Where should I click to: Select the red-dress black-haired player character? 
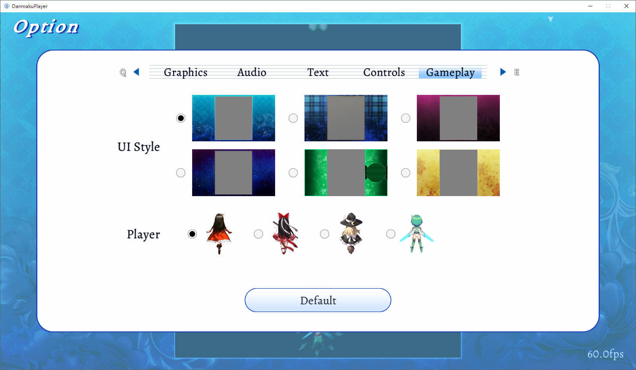[219, 234]
